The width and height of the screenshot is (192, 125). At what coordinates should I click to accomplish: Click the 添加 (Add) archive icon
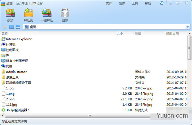click(10, 13)
